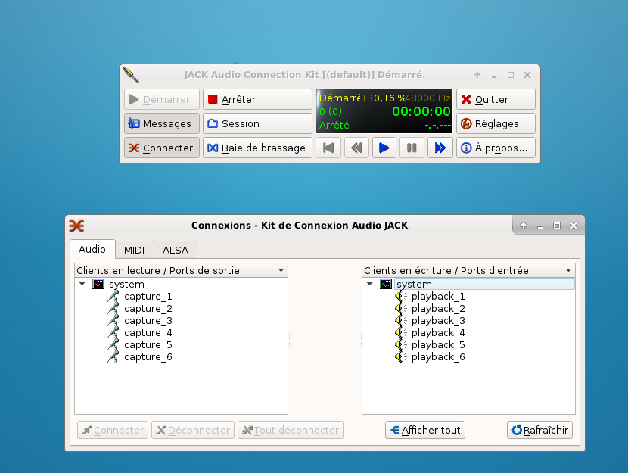Click the Connexions window title icon
Image resolution: width=628 pixels, height=473 pixels.
pyautogui.click(x=76, y=226)
